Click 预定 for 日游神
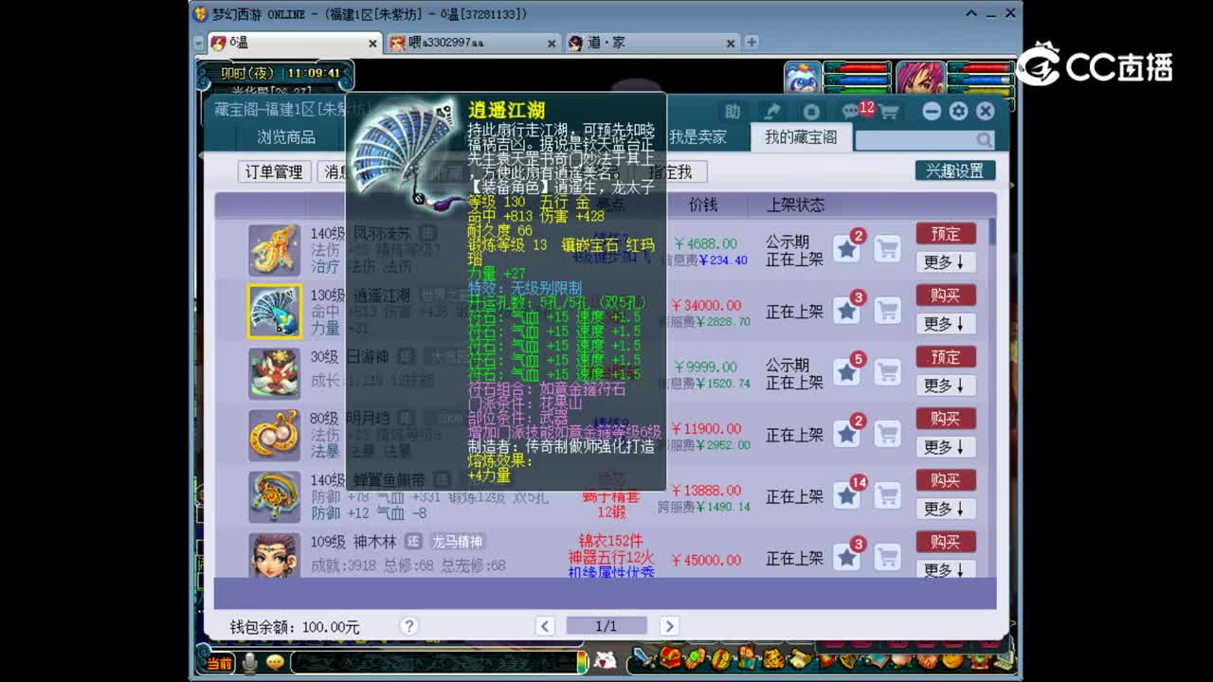The height and width of the screenshot is (682, 1213). pos(946,356)
